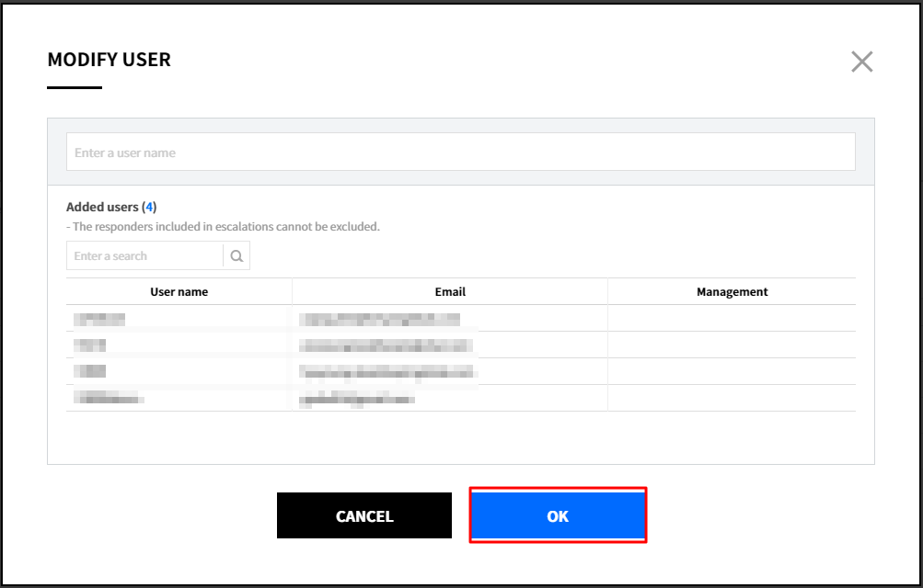Click the Email column header
The height and width of the screenshot is (588, 923).
[x=450, y=292]
